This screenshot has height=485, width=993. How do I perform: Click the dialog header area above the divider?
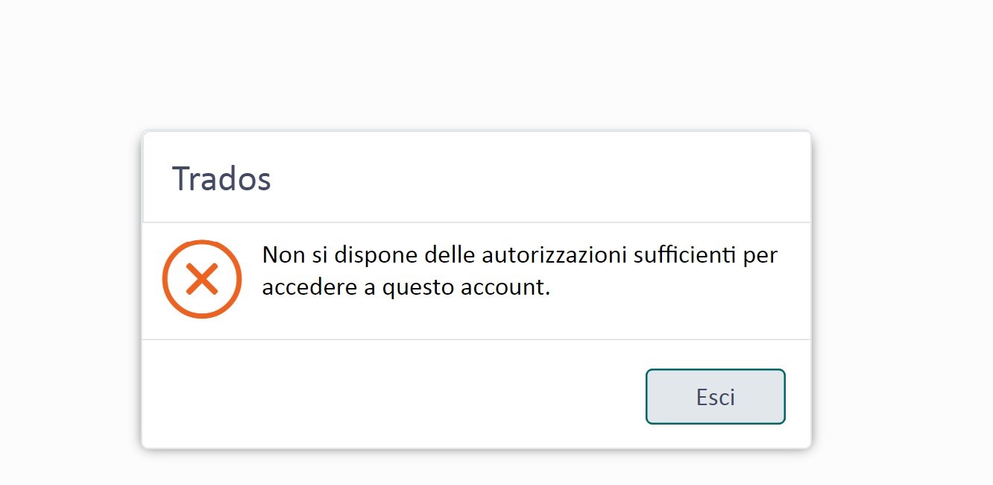click(476, 177)
